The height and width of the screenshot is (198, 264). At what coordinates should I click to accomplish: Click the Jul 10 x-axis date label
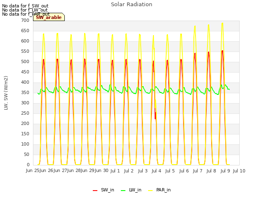(239, 171)
